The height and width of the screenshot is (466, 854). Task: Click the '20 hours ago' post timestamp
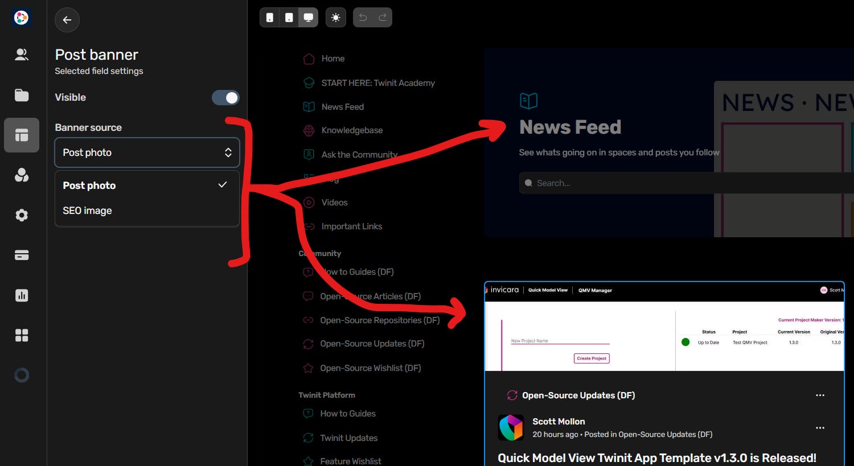(x=555, y=435)
